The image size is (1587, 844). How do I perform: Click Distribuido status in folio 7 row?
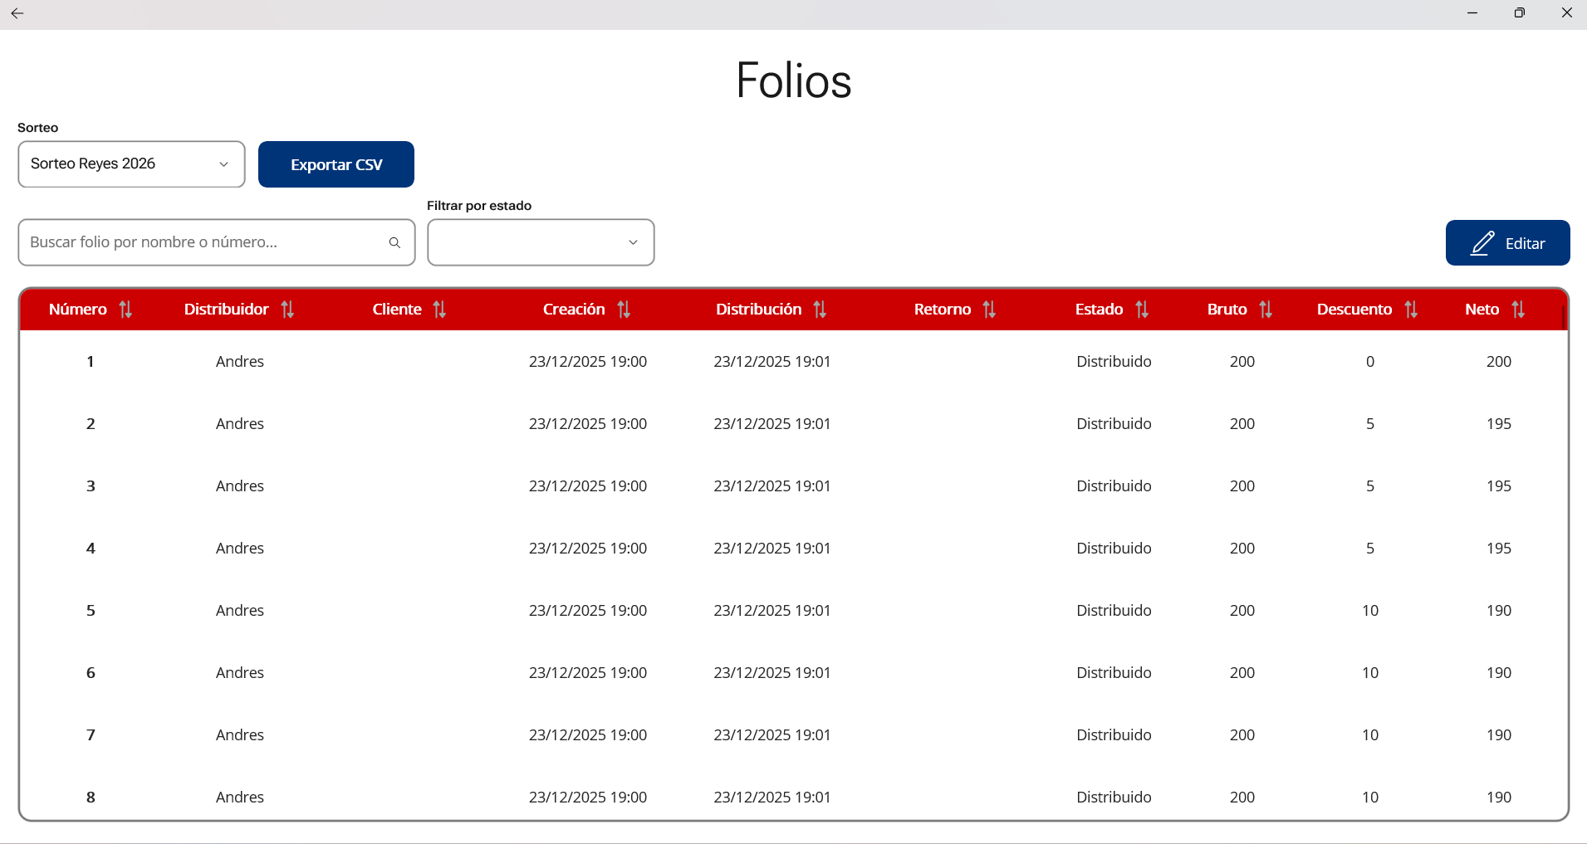(1114, 735)
